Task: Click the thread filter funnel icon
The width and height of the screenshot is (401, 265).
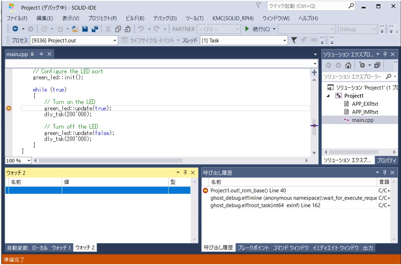Action: point(294,40)
